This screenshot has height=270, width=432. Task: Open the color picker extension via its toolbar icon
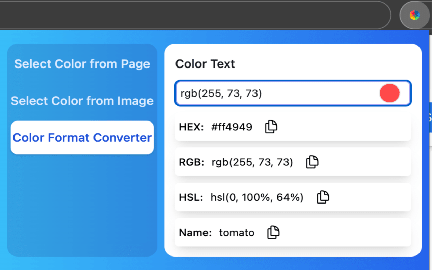click(x=414, y=15)
